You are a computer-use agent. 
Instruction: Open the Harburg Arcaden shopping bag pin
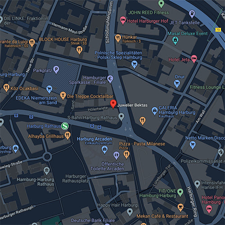point(104,150)
